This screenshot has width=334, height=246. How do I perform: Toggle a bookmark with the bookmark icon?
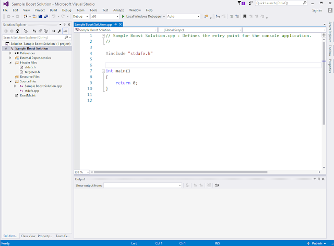point(245,16)
